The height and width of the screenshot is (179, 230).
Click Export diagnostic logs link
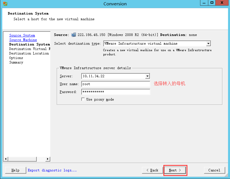pyautogui.click(x=52, y=170)
